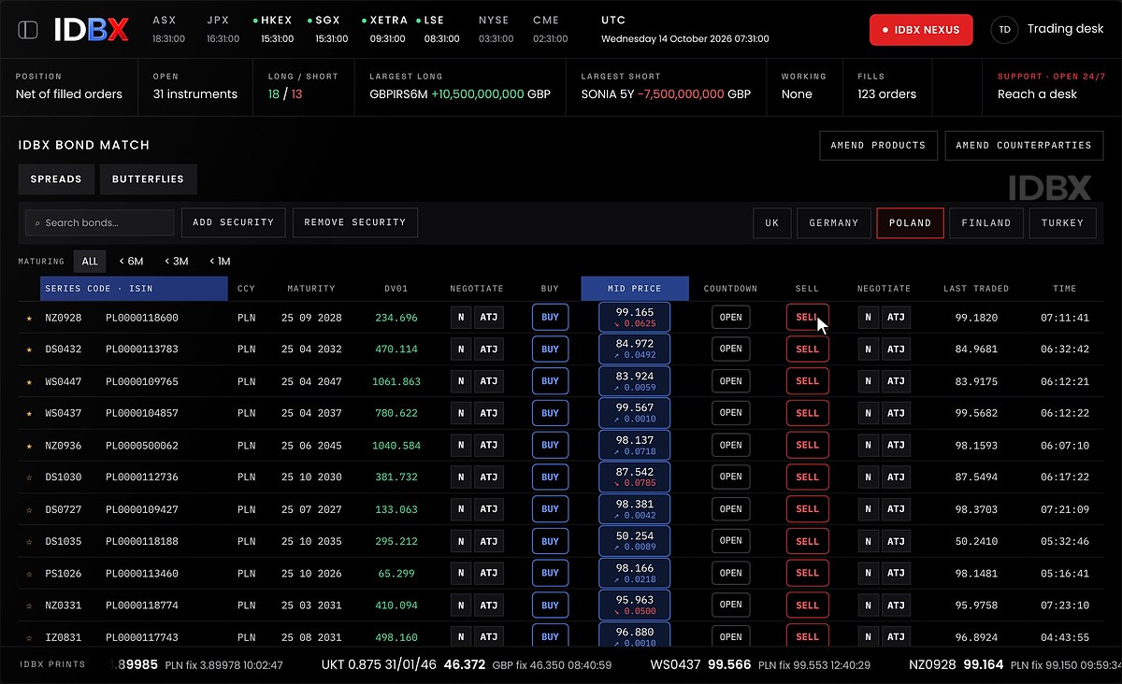Sort by Series Code · ISIN header

(134, 289)
